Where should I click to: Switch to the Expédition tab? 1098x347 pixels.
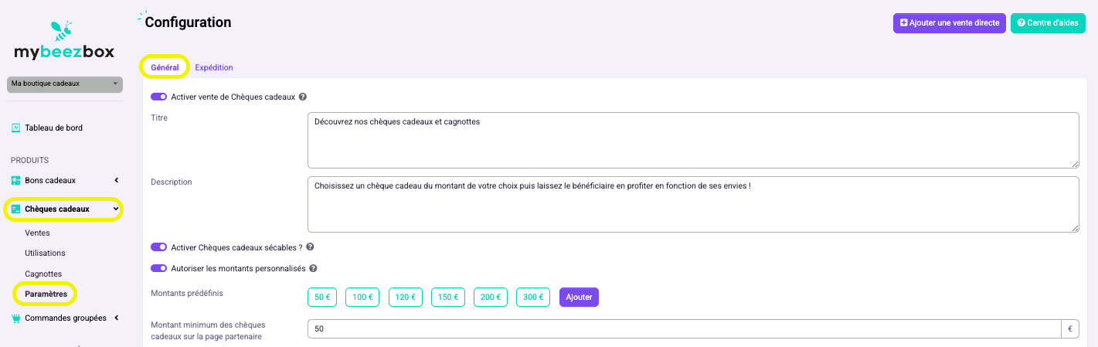[x=214, y=67]
